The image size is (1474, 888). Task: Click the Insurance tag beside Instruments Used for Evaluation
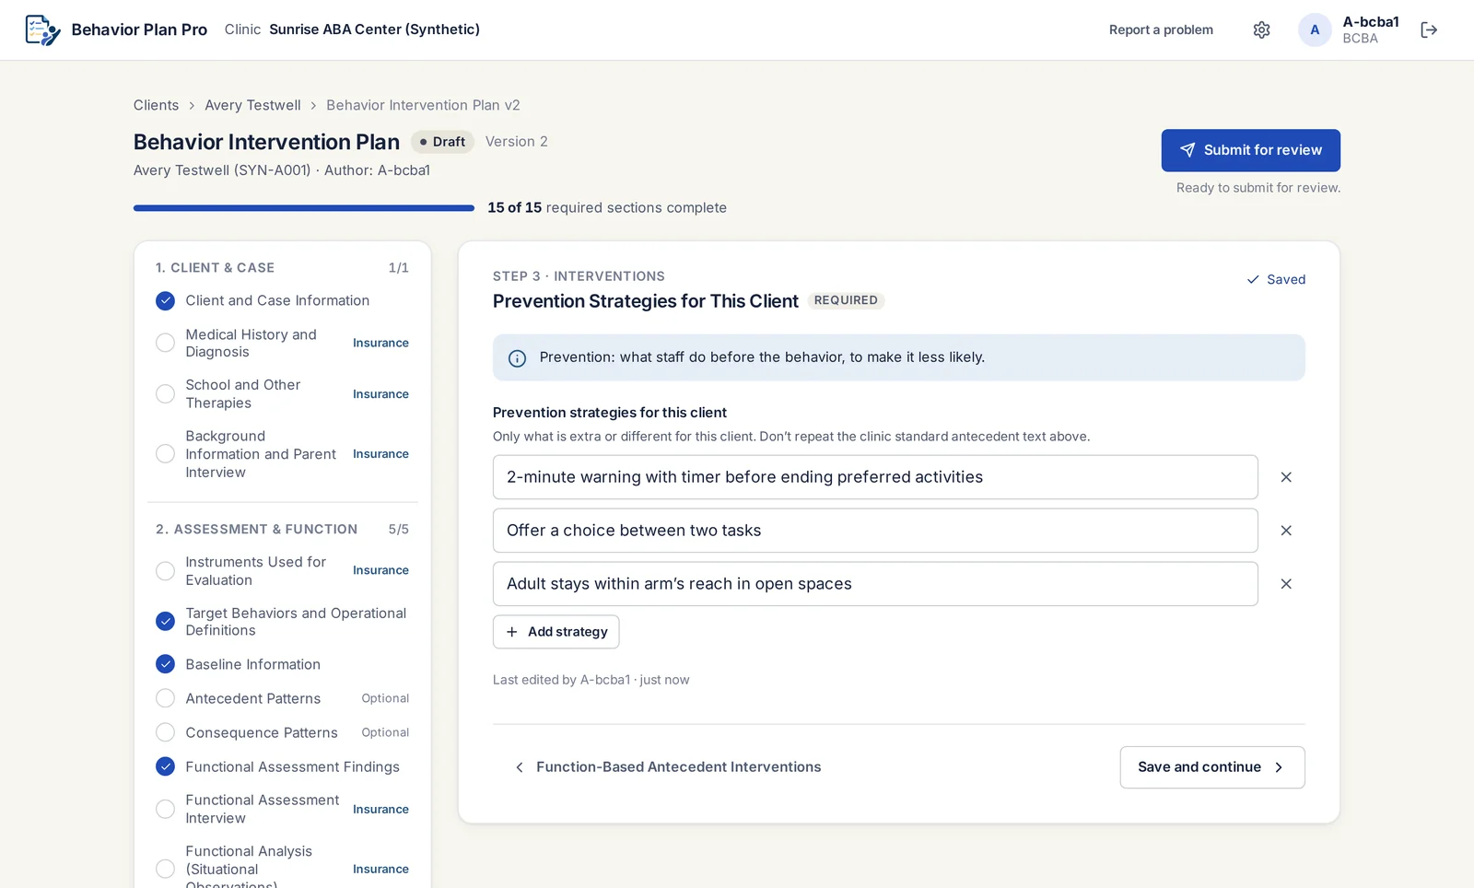(380, 570)
